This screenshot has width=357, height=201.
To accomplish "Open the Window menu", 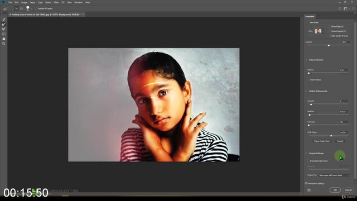I will 78,2.
